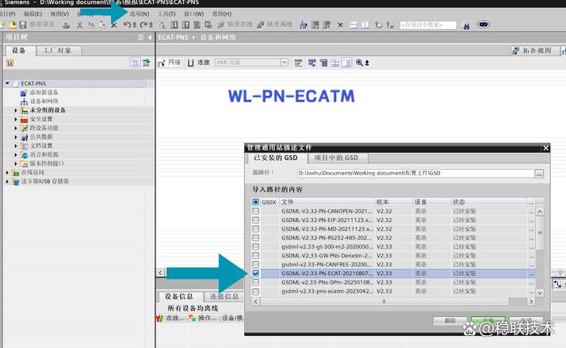The image size is (566, 348).
Task: Check the gsdml-v2.33-gt-300-m2 row checkbox
Action: pyautogui.click(x=255, y=247)
